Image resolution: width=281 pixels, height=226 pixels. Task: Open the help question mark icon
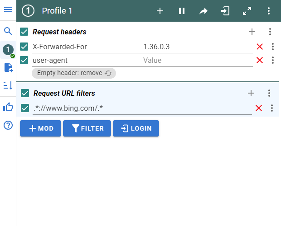point(8,125)
